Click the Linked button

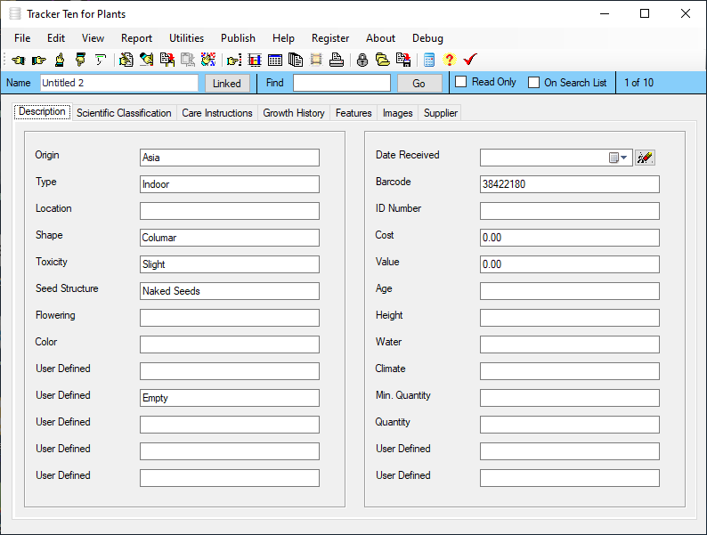tap(227, 83)
